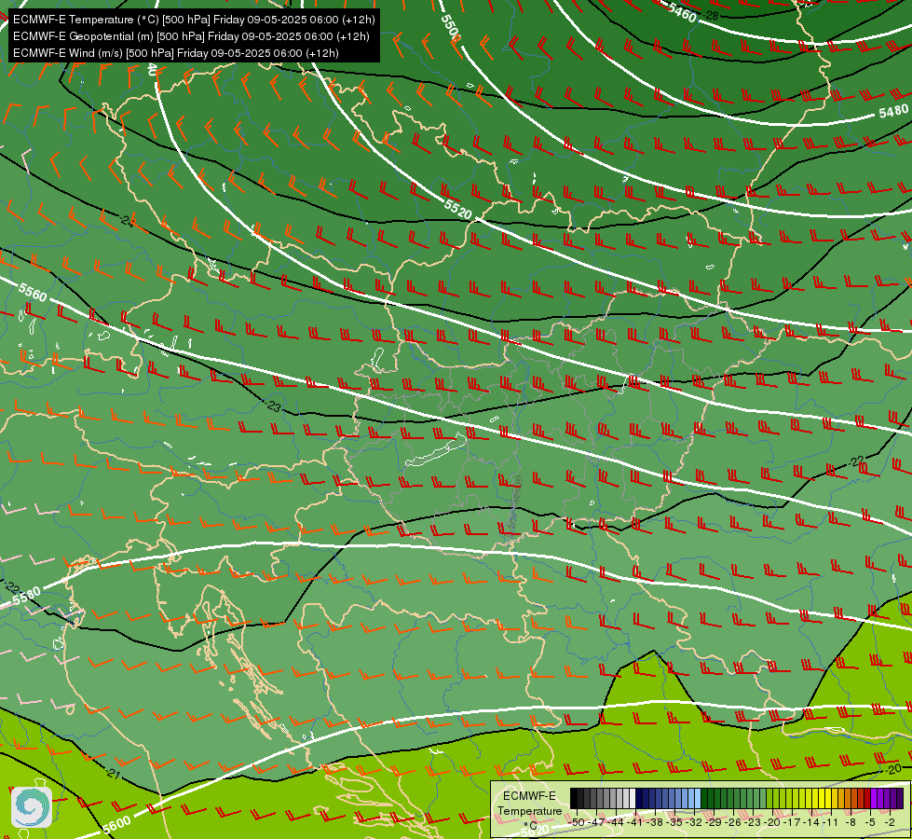Click the -20 isotherm label on the map
912x839 pixels.
pos(893,769)
